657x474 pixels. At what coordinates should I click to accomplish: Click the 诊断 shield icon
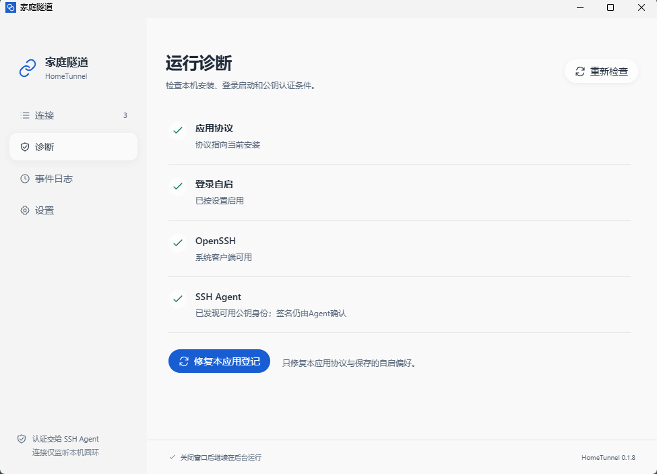[25, 147]
